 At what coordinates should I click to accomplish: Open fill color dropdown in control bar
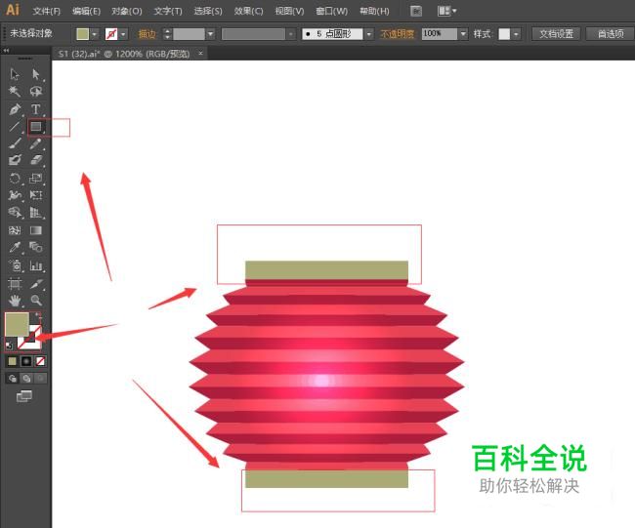coord(95,34)
